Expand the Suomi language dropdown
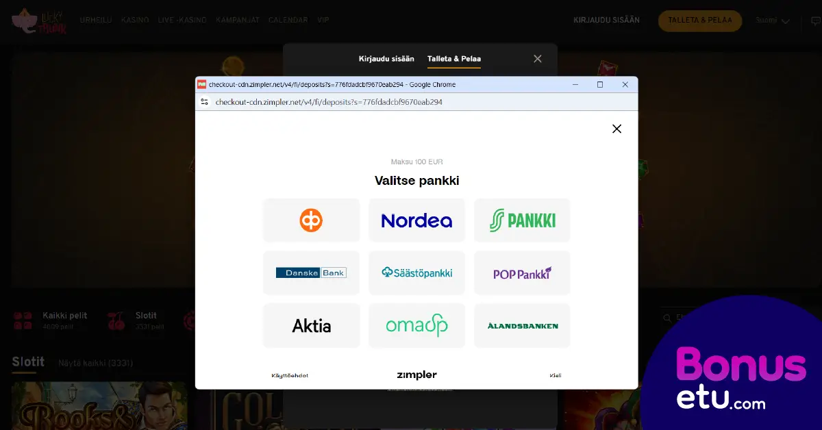Screen dimensions: 822x430 773,21
